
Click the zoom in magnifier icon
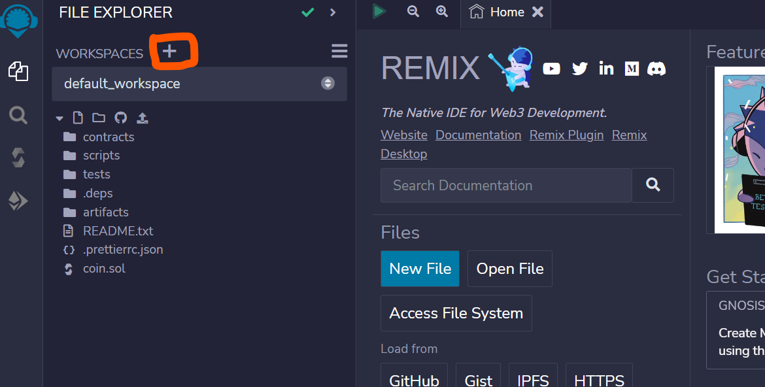(442, 11)
